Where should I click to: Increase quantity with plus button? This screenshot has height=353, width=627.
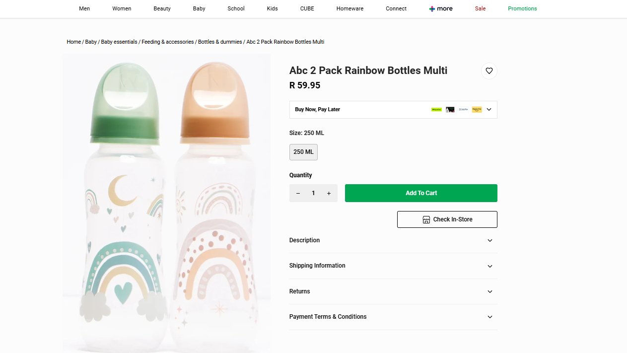point(329,193)
